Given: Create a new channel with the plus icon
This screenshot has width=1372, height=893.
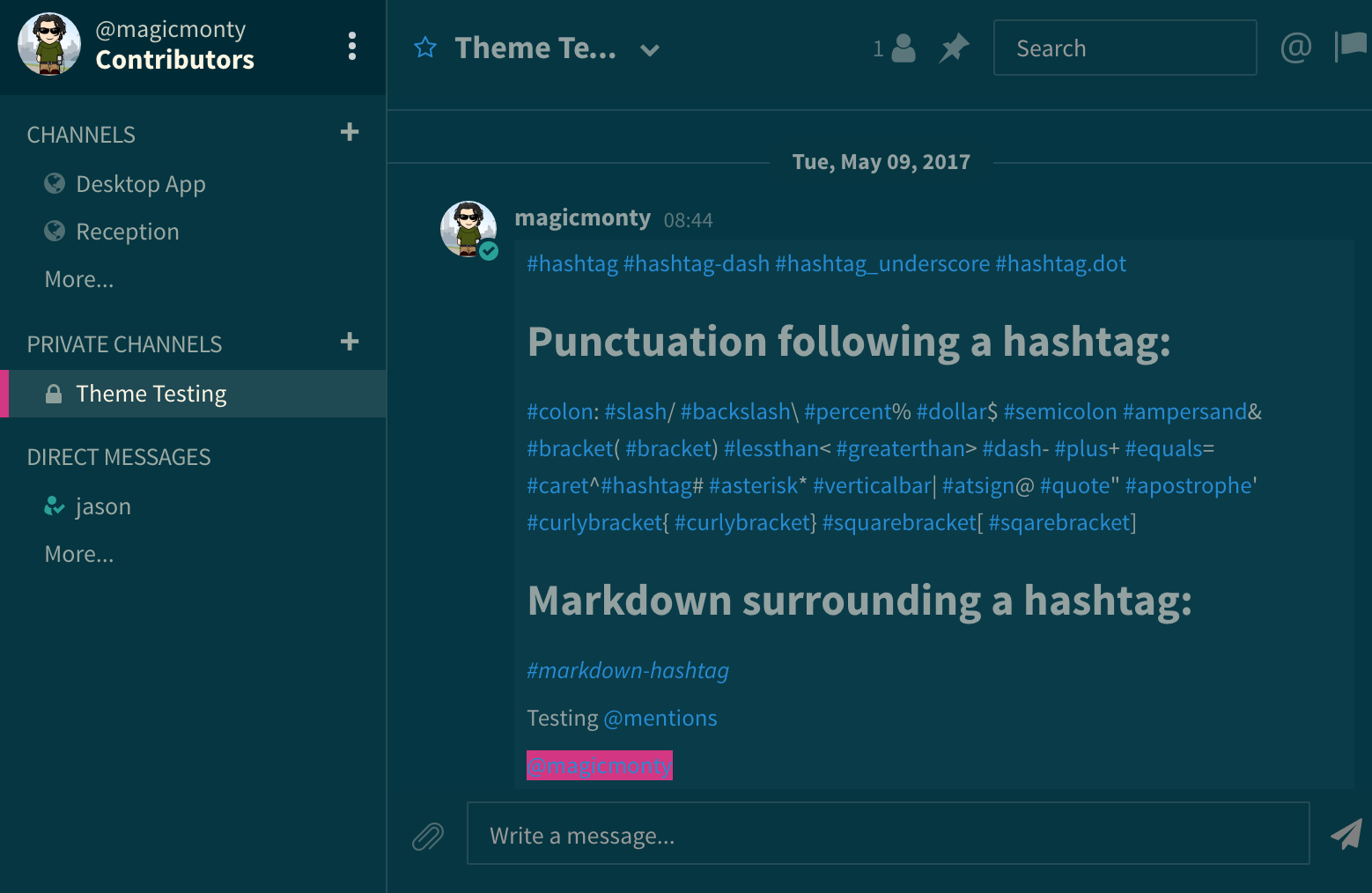Looking at the screenshot, I should click(349, 132).
